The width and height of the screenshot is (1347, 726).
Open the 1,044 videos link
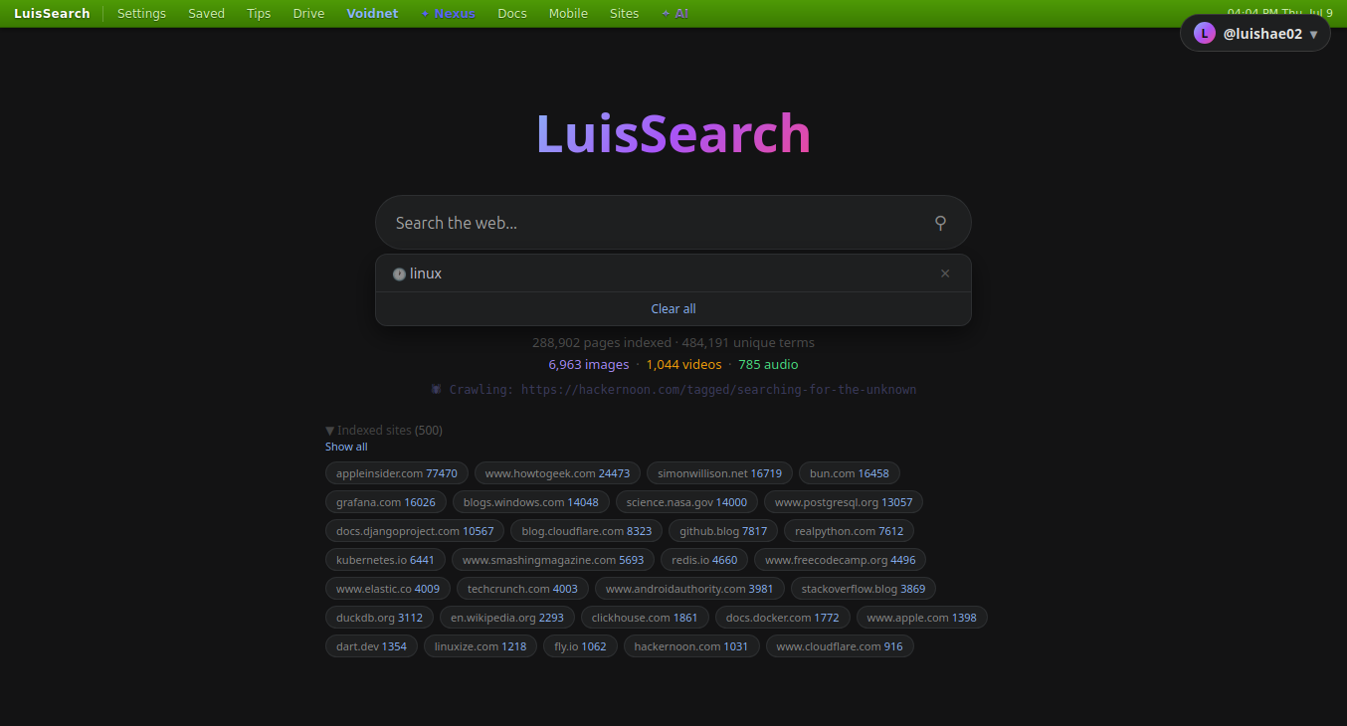pos(683,364)
